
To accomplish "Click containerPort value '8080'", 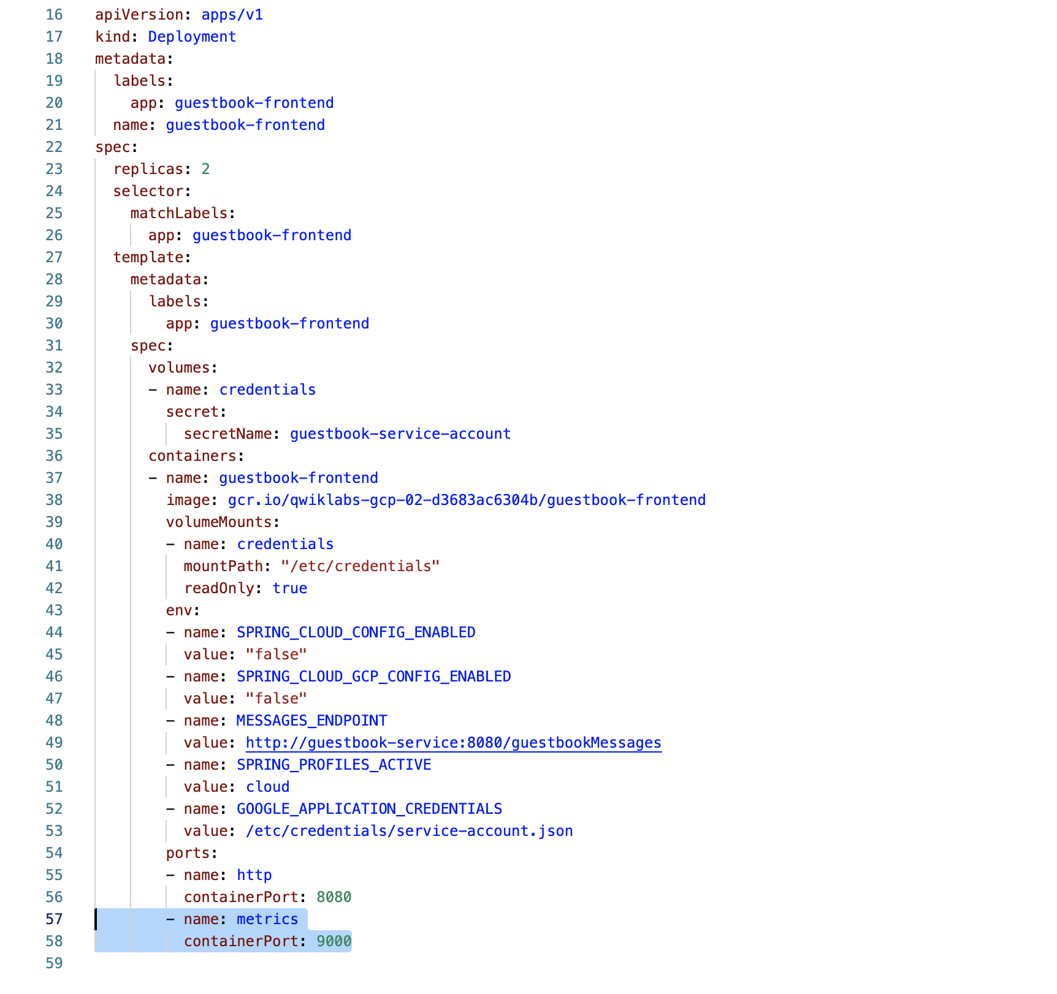I will 334,897.
